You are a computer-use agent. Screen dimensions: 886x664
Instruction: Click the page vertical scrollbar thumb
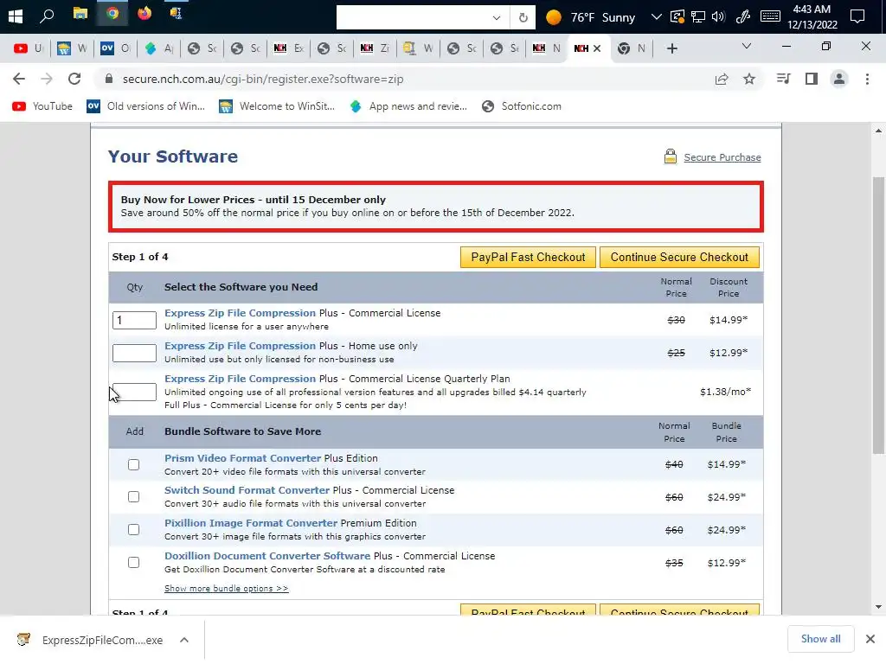pyautogui.click(x=878, y=315)
